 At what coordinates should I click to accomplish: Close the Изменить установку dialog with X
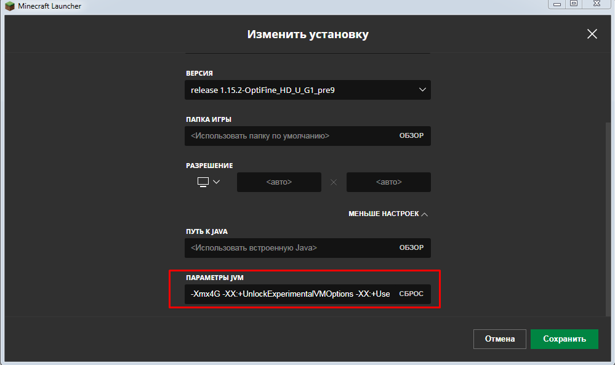click(x=592, y=34)
